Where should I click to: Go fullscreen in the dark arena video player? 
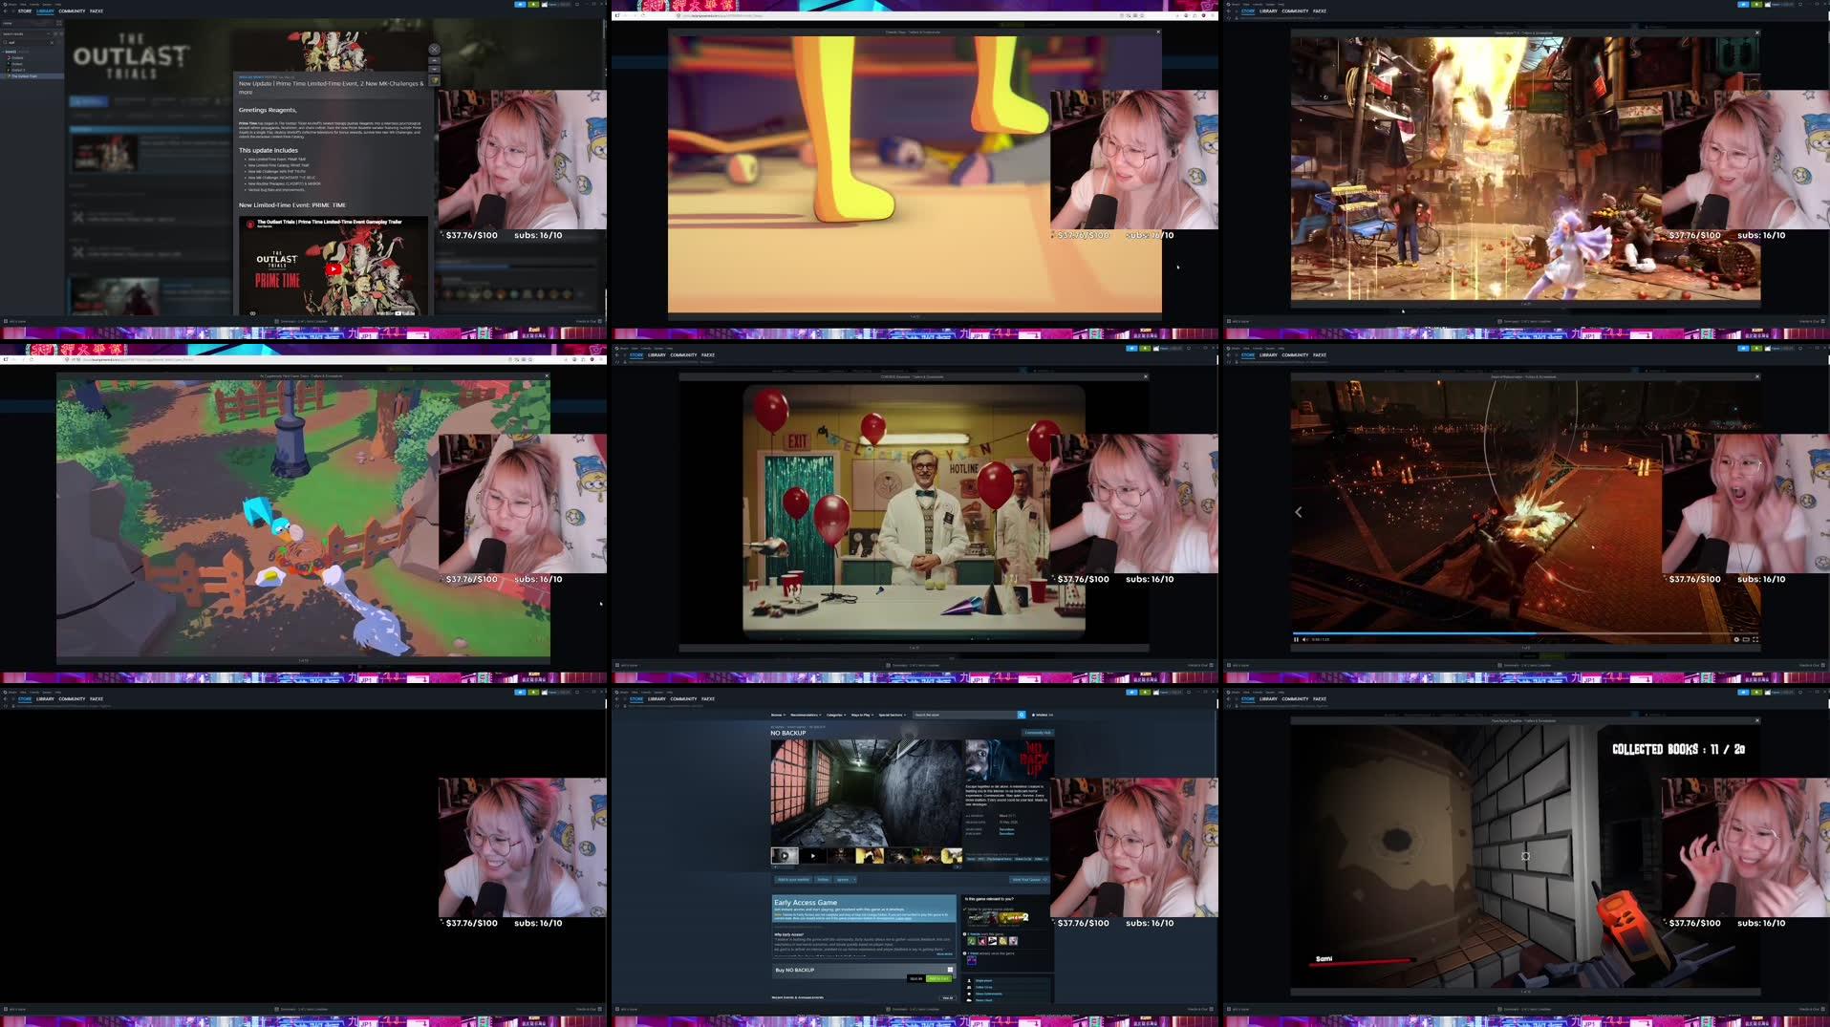point(1755,639)
